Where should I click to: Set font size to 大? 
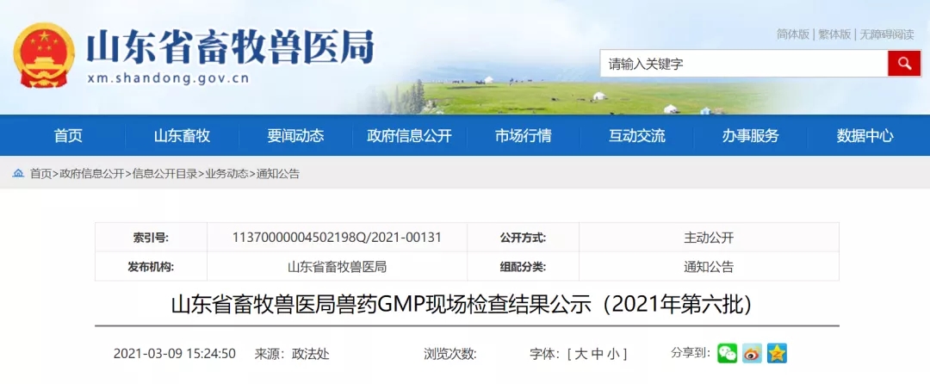pos(580,354)
